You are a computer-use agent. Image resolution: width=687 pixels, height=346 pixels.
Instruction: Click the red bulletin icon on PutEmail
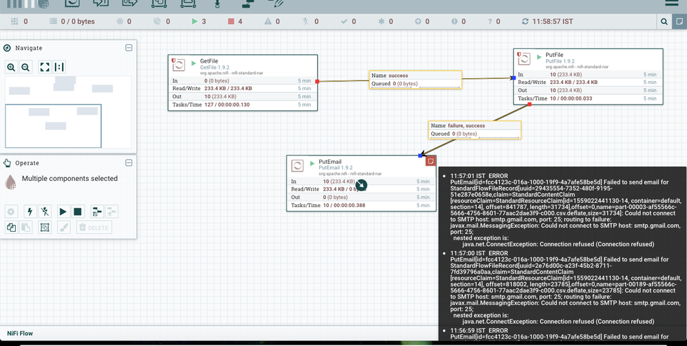point(430,161)
